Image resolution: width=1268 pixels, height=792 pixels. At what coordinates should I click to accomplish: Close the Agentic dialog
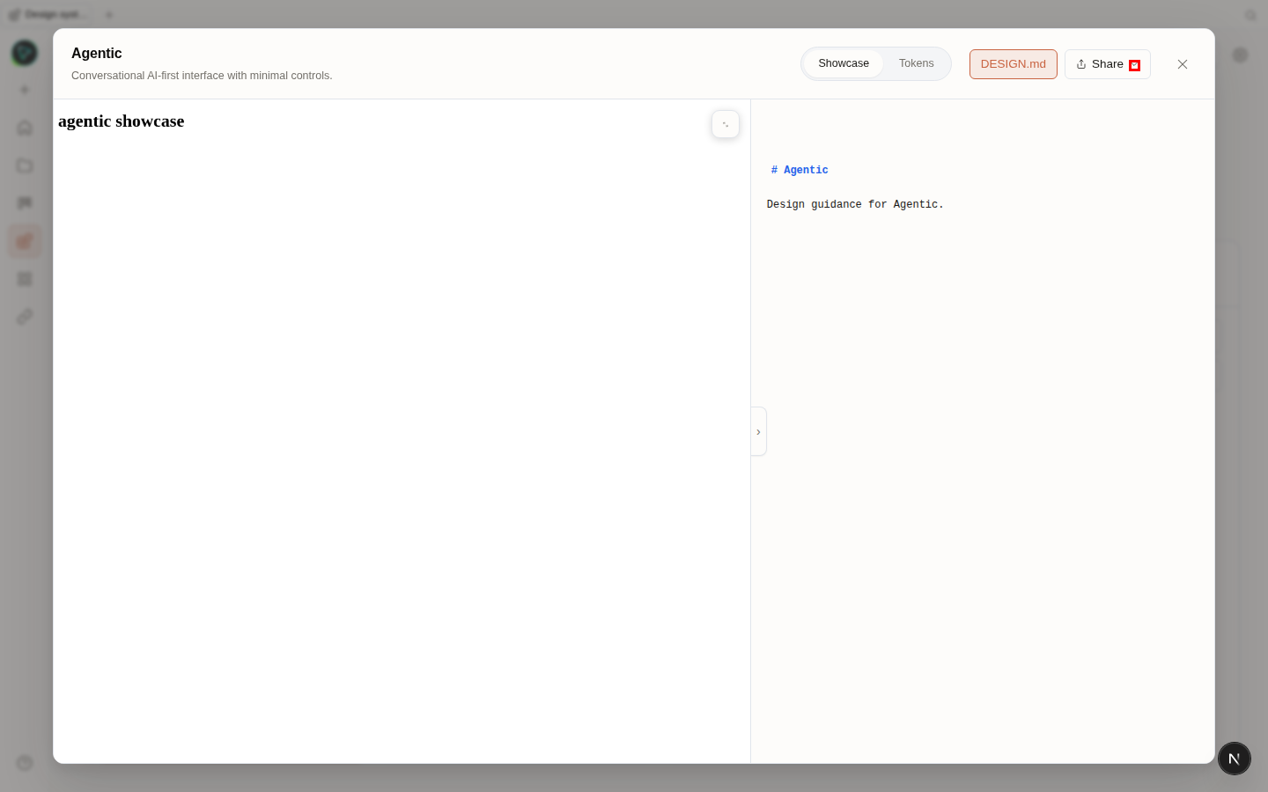pyautogui.click(x=1183, y=64)
